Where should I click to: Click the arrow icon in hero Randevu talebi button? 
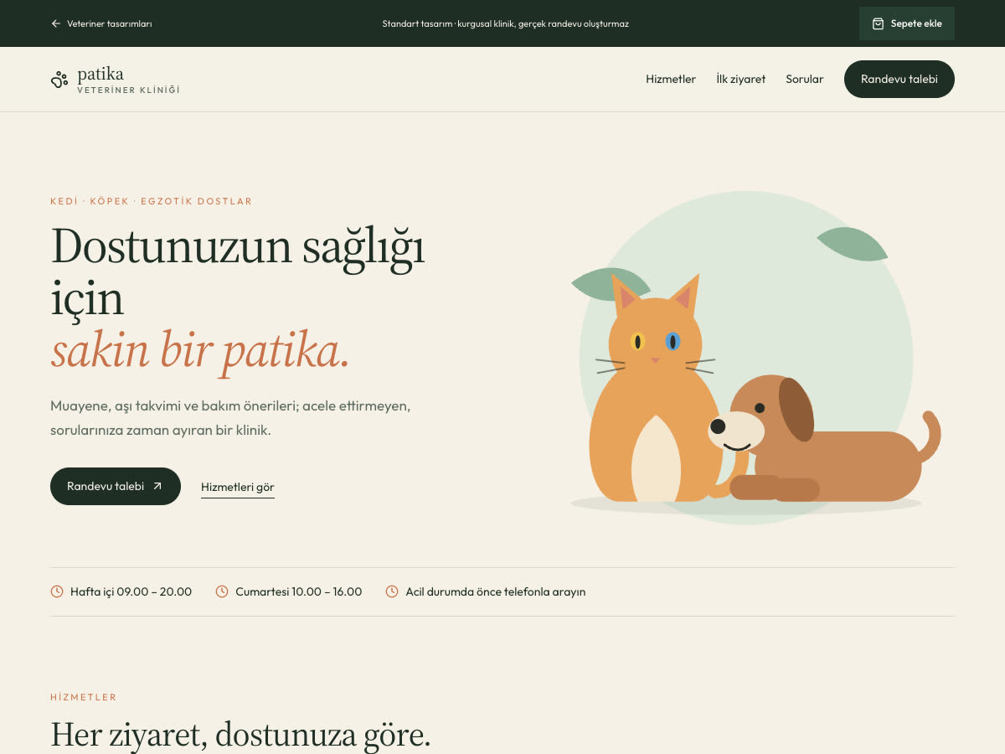157,486
